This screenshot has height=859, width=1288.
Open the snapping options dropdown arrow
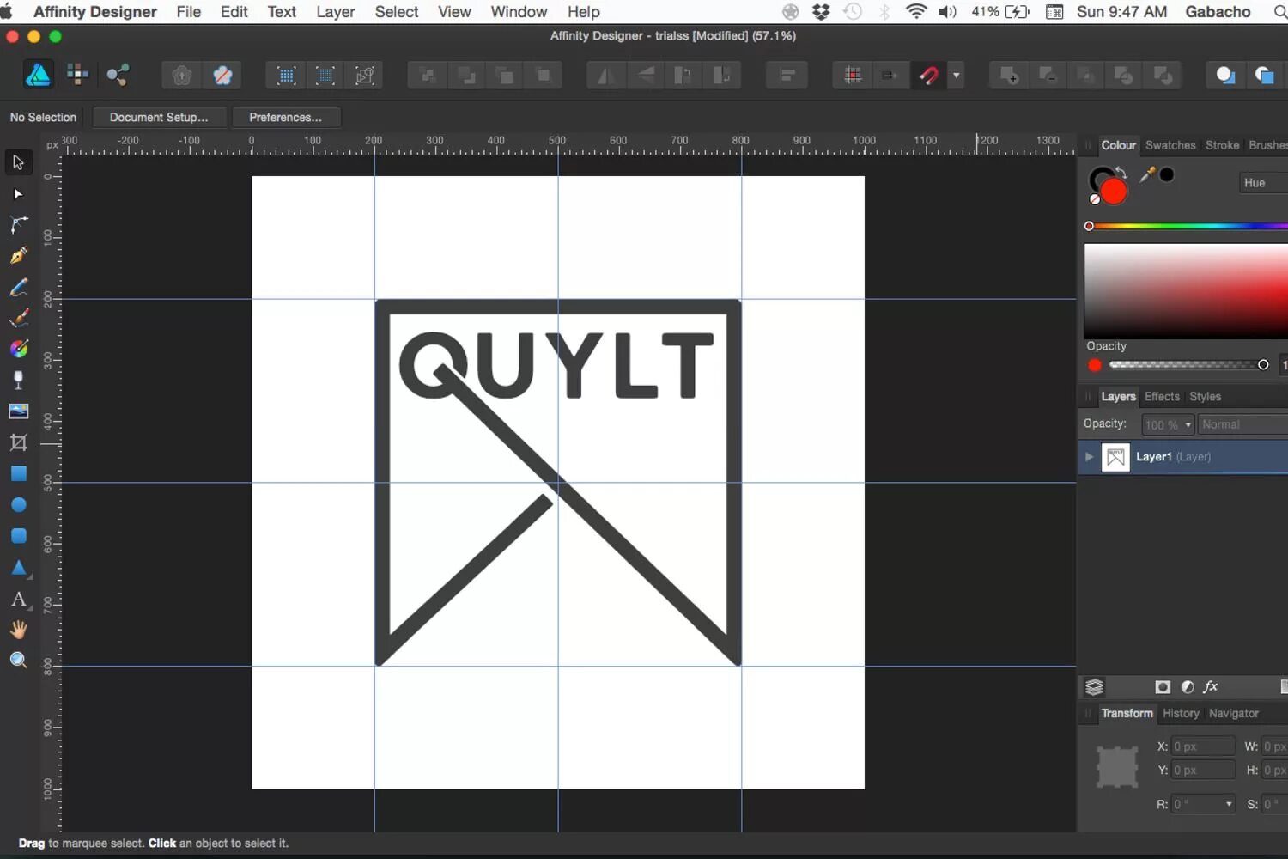tap(956, 75)
